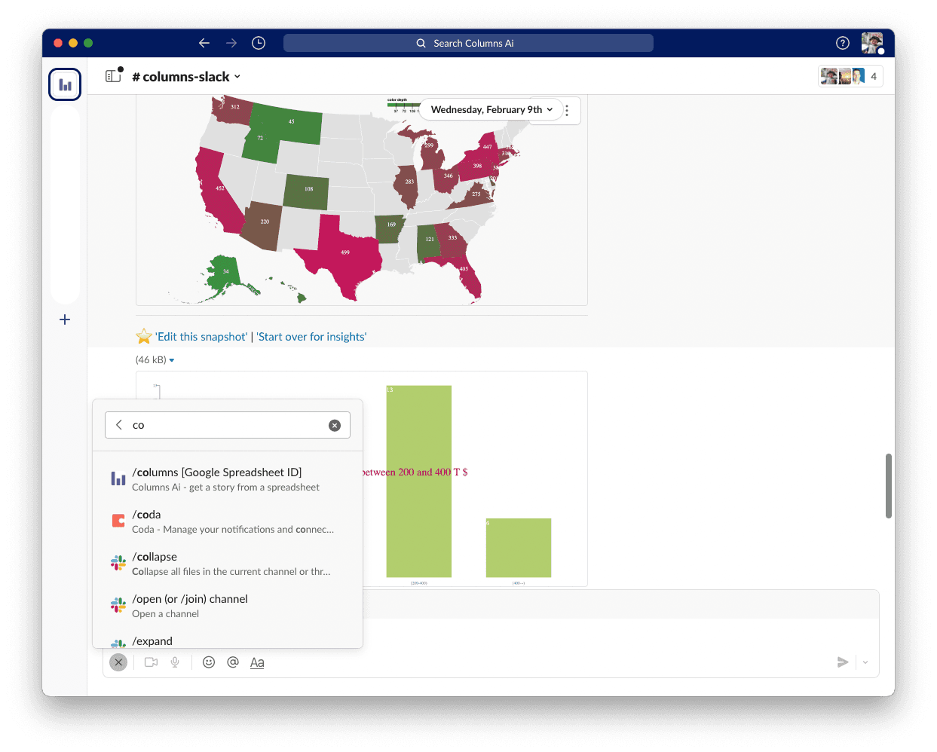Add a new workspace with plus icon

[x=65, y=319]
